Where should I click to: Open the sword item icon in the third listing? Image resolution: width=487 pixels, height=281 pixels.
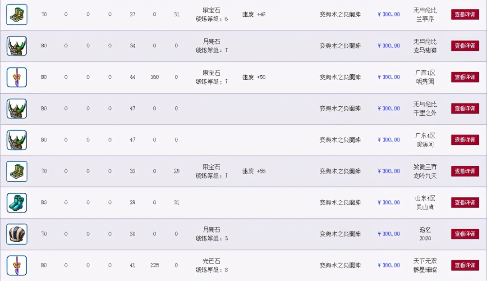click(x=16, y=77)
